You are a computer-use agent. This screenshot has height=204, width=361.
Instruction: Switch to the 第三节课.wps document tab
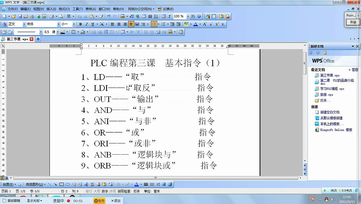[16, 39]
